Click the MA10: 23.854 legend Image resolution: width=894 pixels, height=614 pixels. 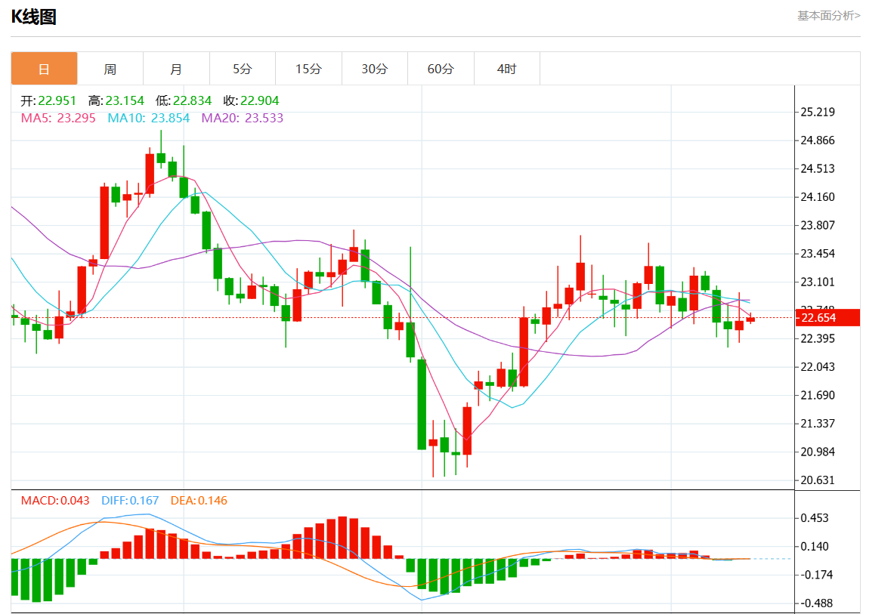click(x=149, y=118)
